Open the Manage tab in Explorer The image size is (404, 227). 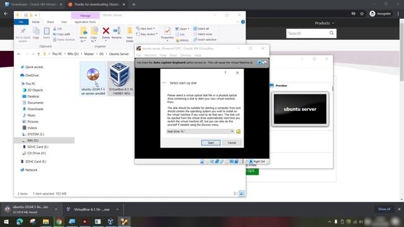[85, 16]
